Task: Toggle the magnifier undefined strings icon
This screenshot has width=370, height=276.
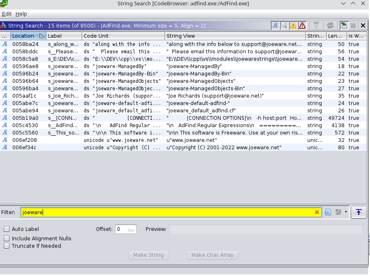Action: pos(284,26)
